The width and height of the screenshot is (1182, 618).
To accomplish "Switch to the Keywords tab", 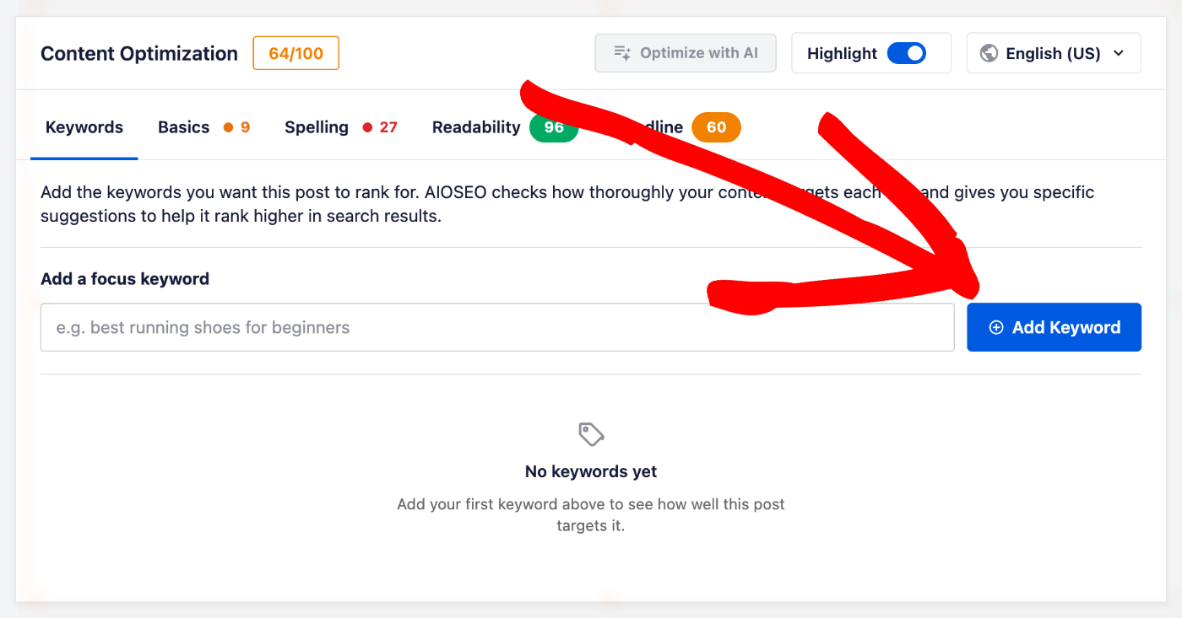I will 84,127.
